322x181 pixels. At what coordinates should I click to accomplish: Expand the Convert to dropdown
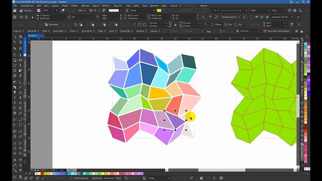88,31
